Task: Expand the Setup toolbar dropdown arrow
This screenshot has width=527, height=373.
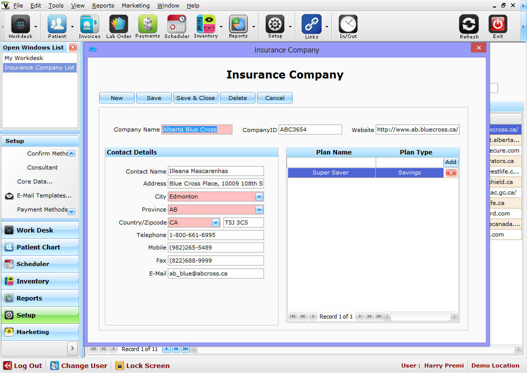Action: [x=290, y=26]
